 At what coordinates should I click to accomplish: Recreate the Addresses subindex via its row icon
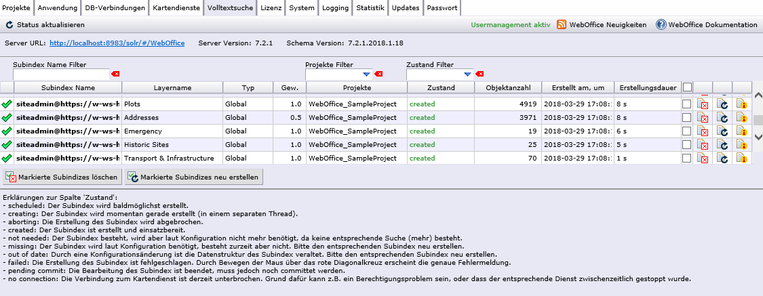click(x=722, y=118)
